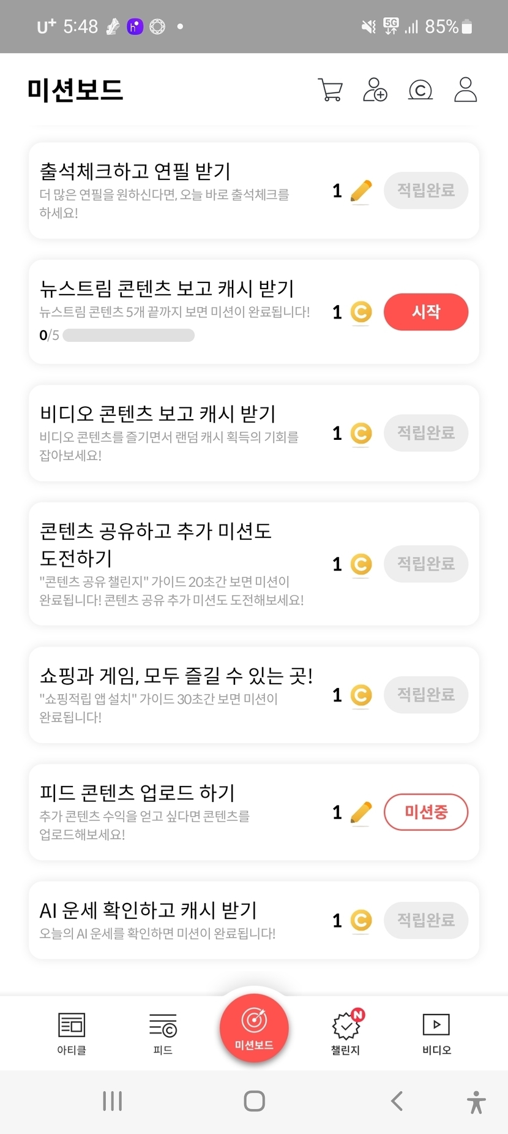
Task: Tap the pencil icon on 피드 콘텐츠 업로드
Action: pyautogui.click(x=361, y=812)
